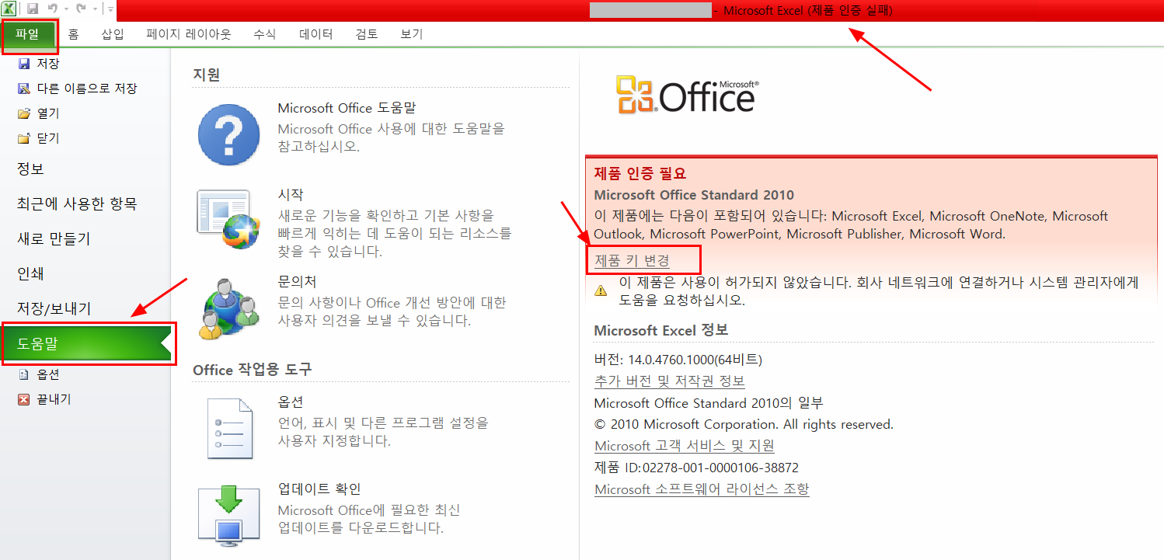Open the Customize Quick Access Toolbar dropdown

(x=110, y=9)
